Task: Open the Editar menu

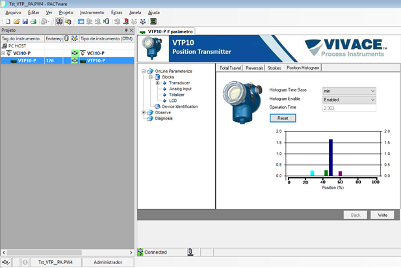Action: pyautogui.click(x=34, y=12)
